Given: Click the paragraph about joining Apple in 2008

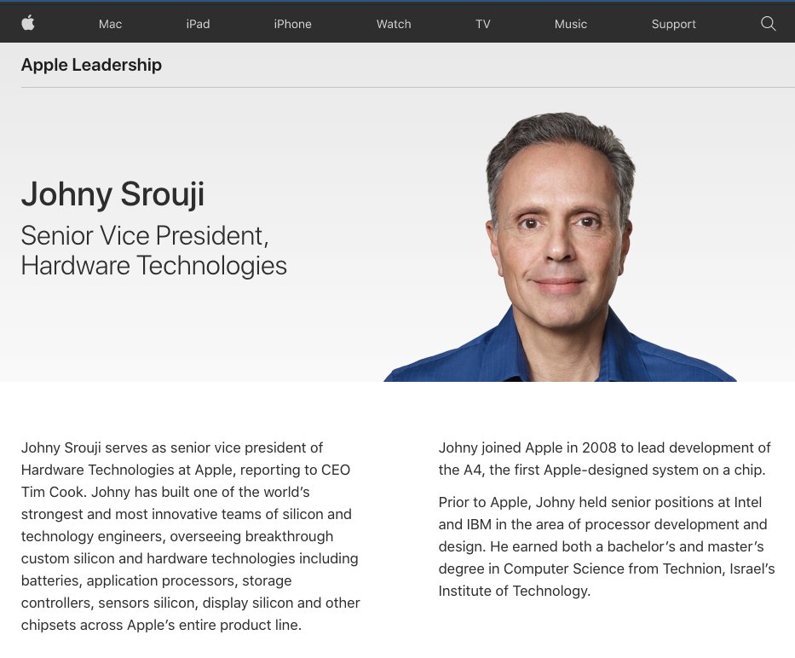Looking at the screenshot, I should pyautogui.click(x=604, y=459).
